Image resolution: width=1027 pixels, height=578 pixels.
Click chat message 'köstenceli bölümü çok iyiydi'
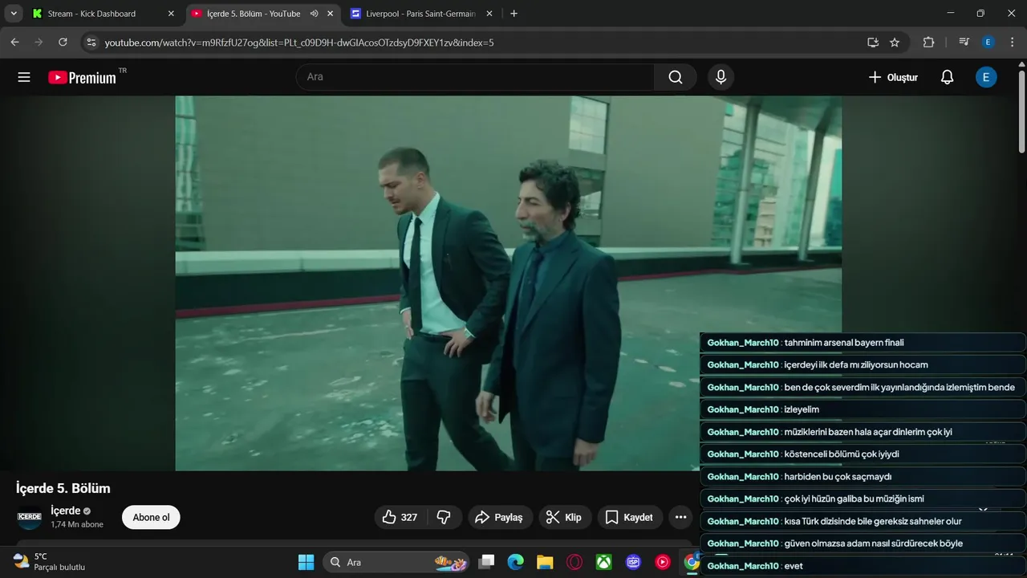point(842,454)
